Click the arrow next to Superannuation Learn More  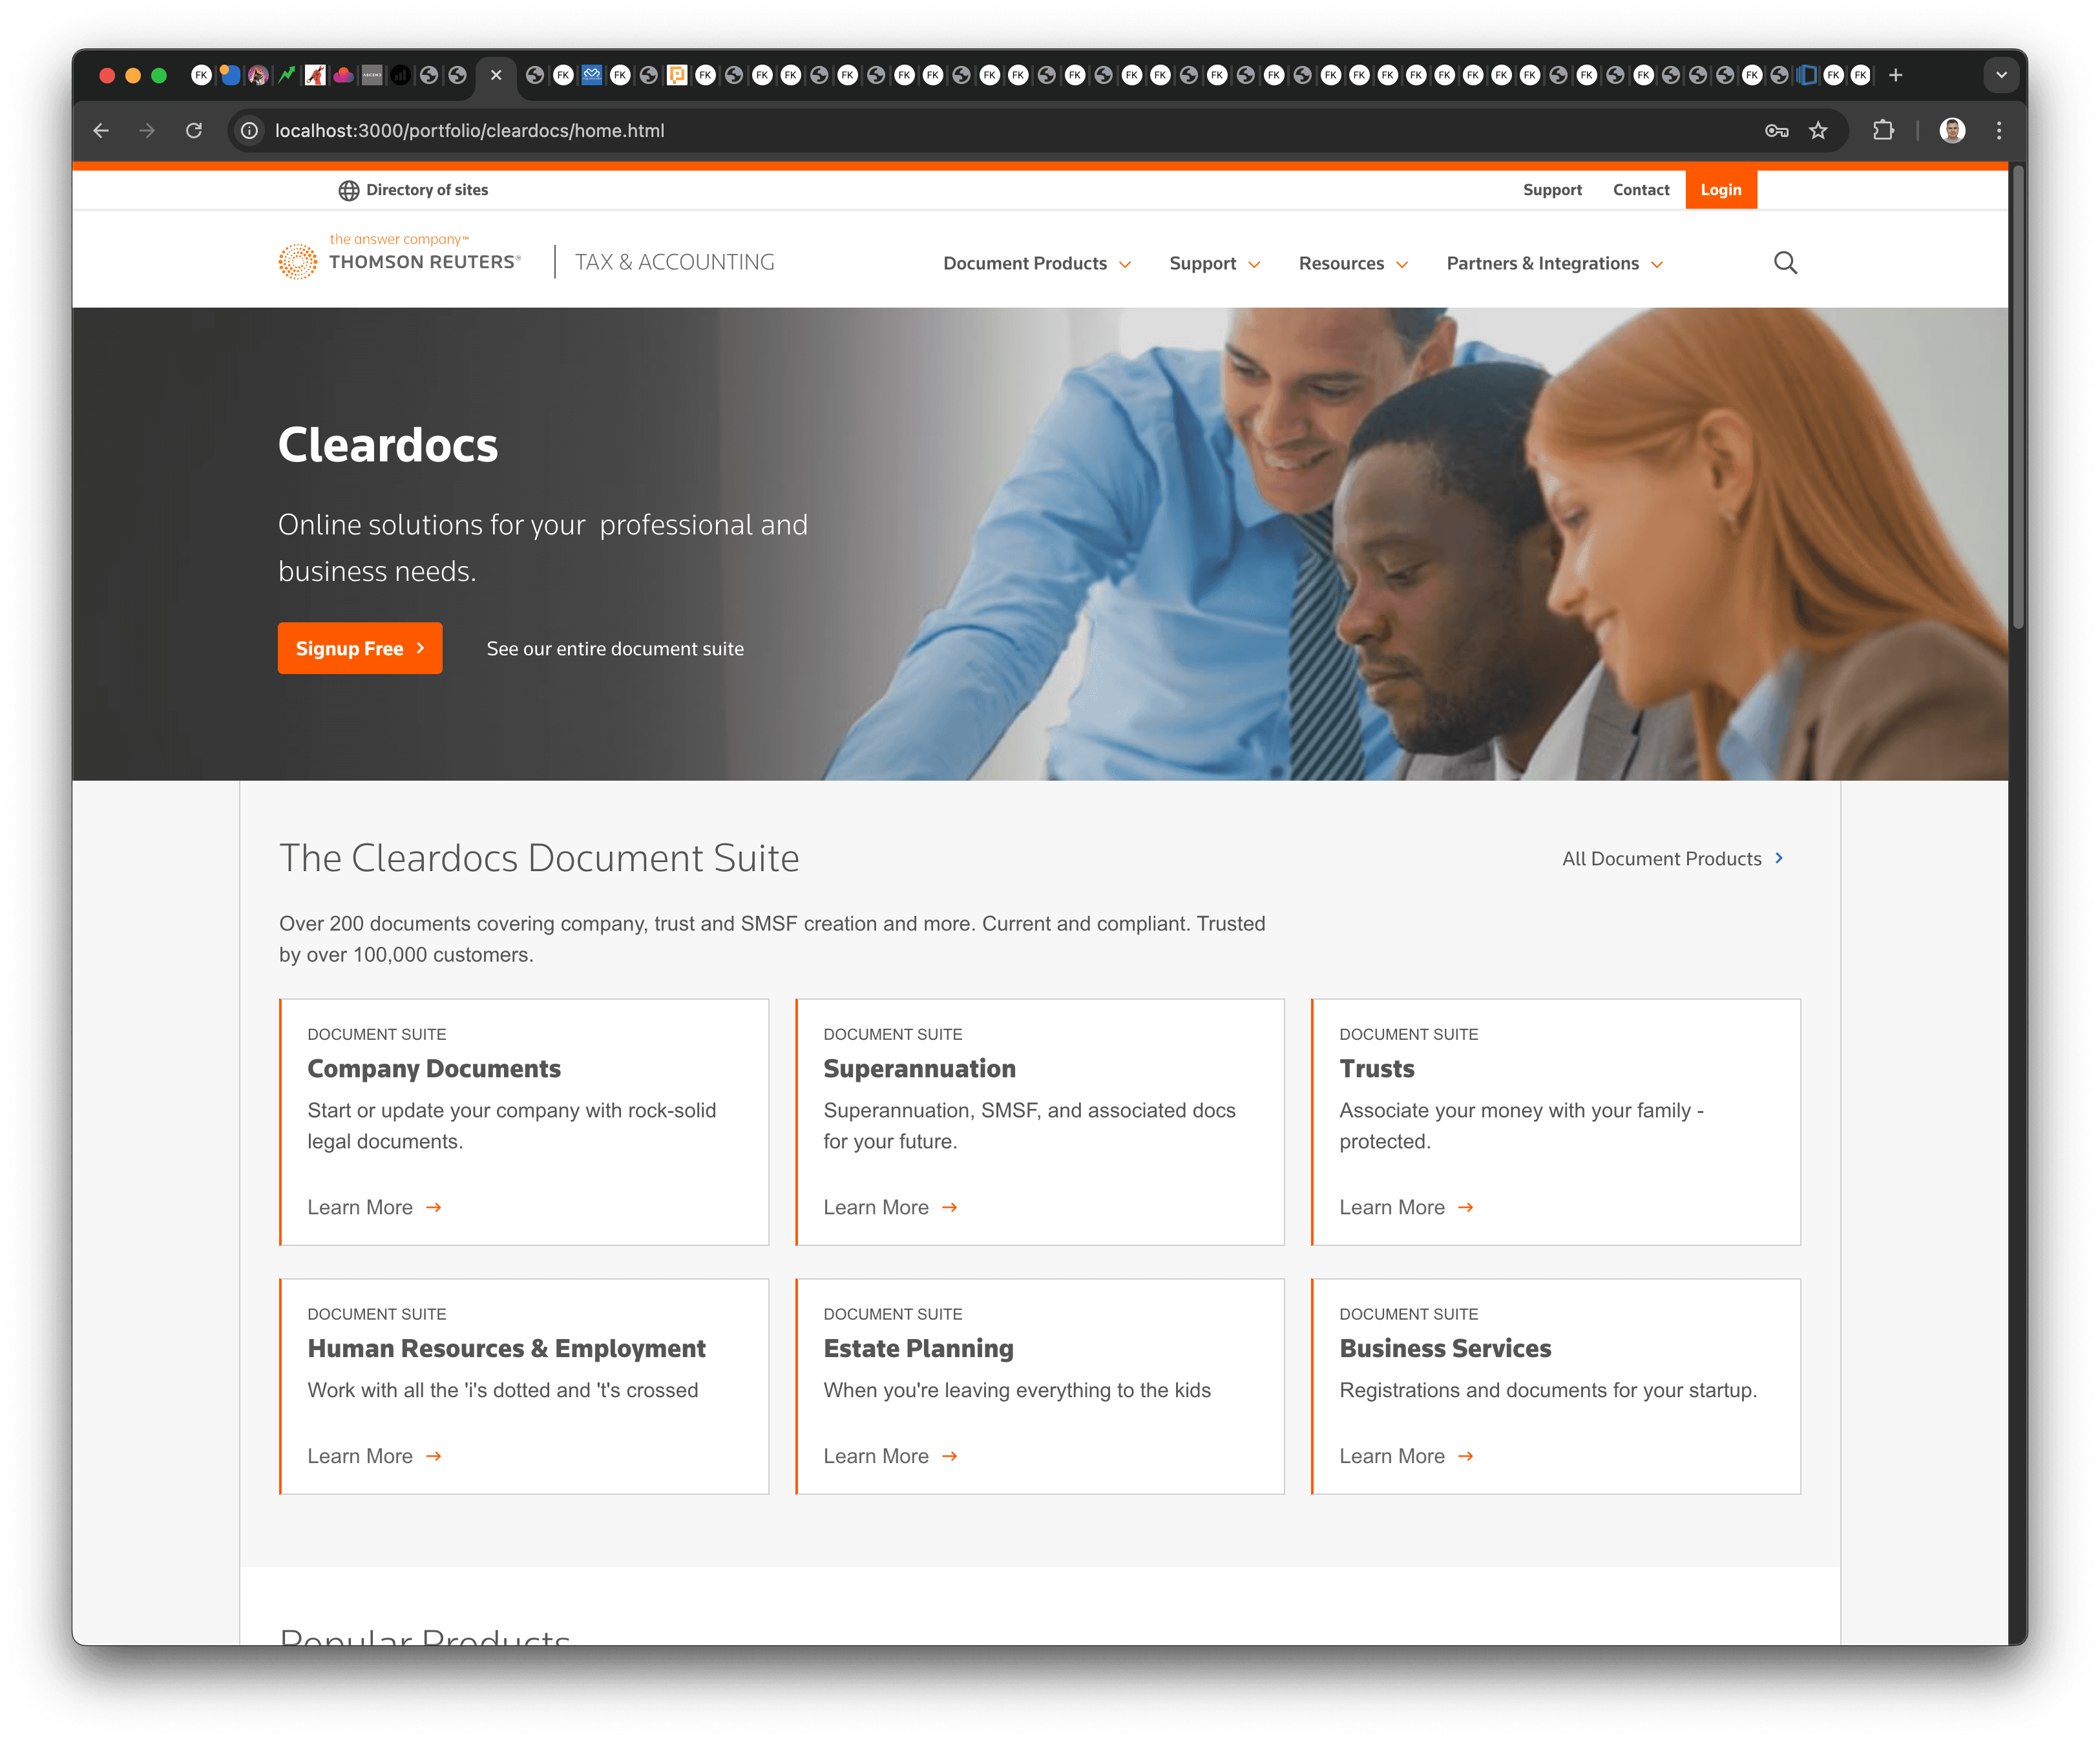click(950, 1207)
